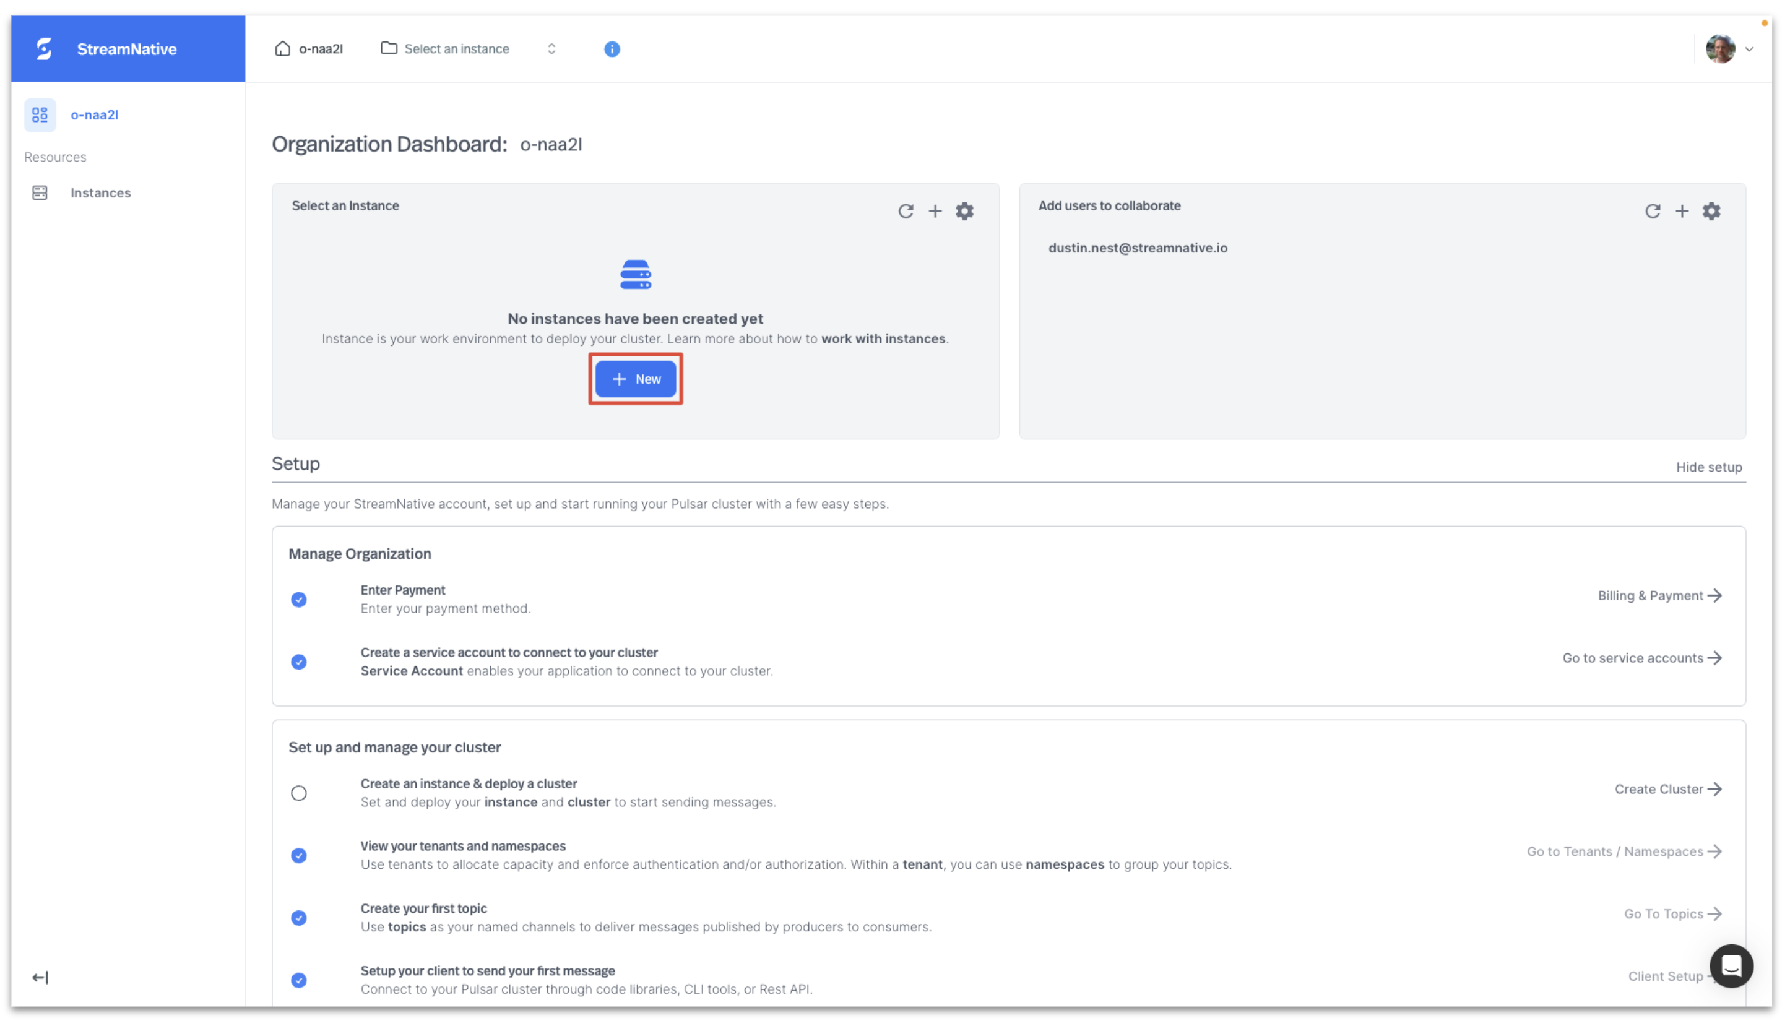The image size is (1790, 1026).
Task: Open the Instances entry in the sidebar
Action: coord(100,192)
